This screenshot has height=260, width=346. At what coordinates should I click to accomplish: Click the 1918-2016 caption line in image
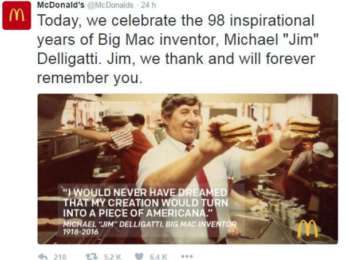click(x=81, y=232)
